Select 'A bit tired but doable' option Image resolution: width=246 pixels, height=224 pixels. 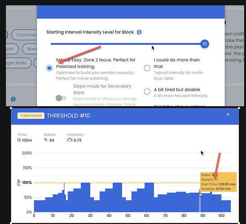point(147,91)
